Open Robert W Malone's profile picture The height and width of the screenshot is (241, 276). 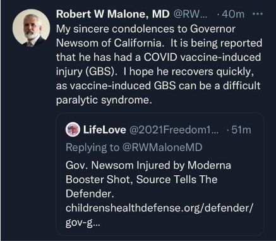(31, 28)
